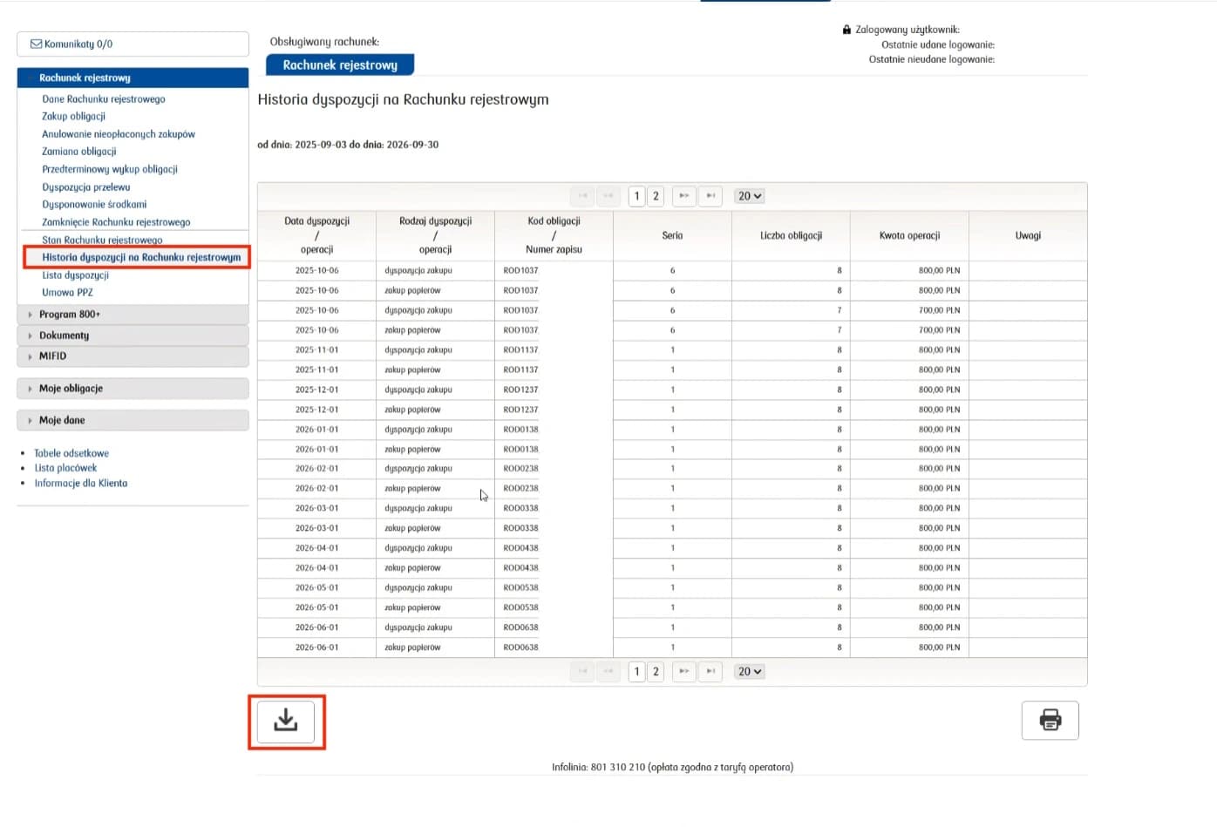Screen dimensions: 1217x827
Task: Expand the MIFID section
Action: point(133,356)
